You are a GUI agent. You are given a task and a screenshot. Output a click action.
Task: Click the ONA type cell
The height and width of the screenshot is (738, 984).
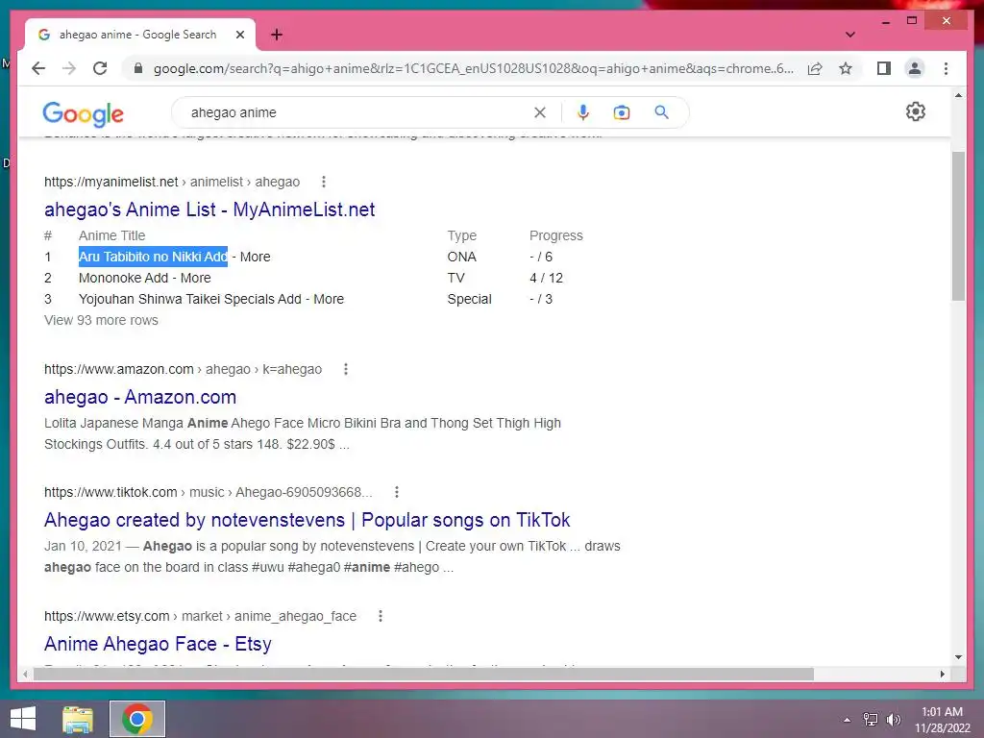(x=461, y=257)
